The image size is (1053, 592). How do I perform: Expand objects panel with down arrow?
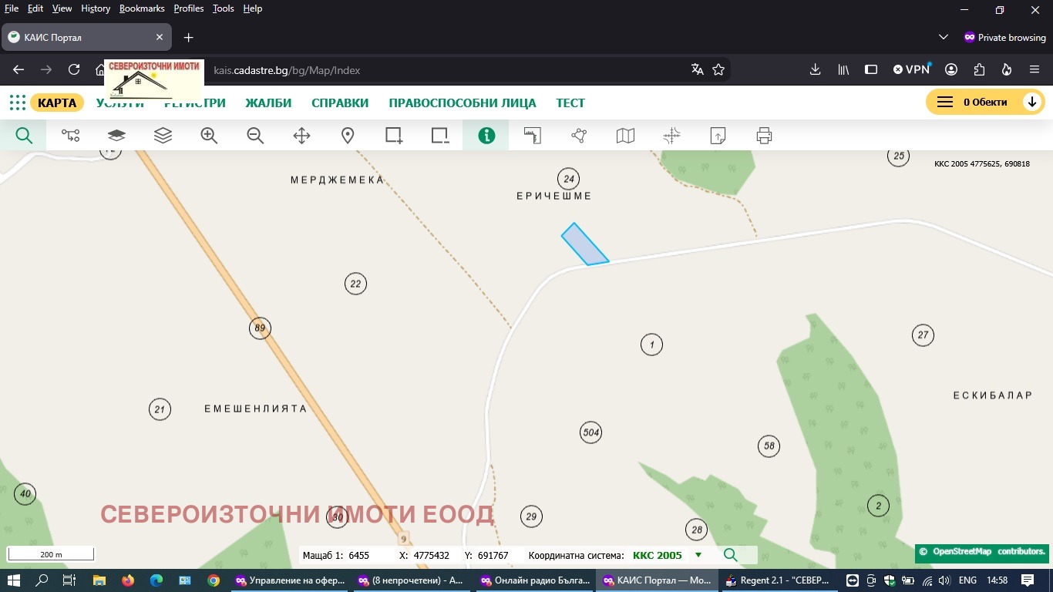pos(1032,102)
